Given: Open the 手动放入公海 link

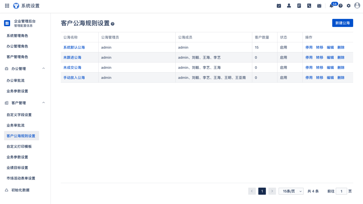Looking at the screenshot, I should 74,78.
